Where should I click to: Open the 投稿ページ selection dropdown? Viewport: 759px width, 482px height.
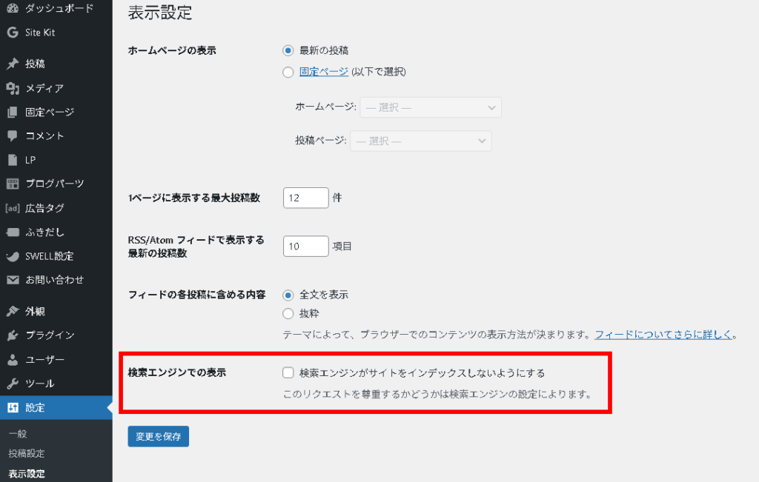point(420,141)
